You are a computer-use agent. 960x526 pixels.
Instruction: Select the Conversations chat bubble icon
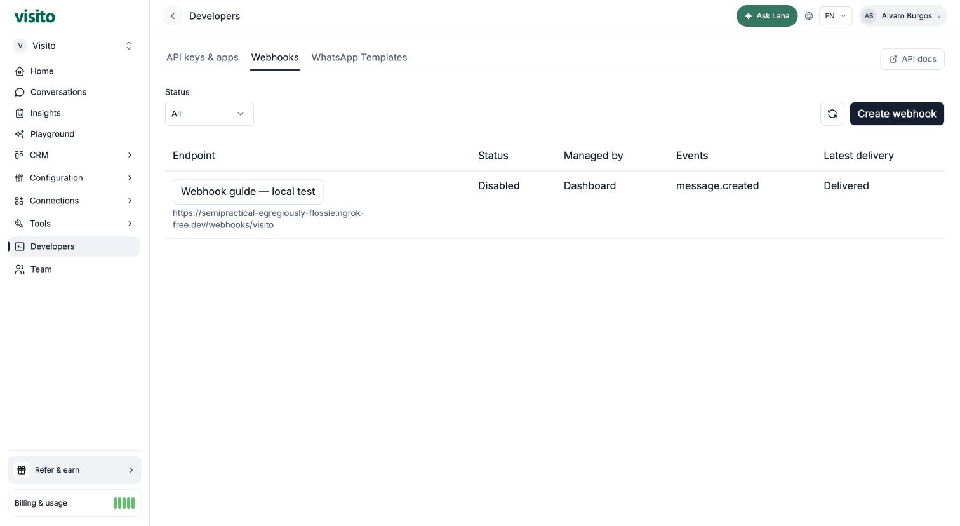tap(20, 92)
